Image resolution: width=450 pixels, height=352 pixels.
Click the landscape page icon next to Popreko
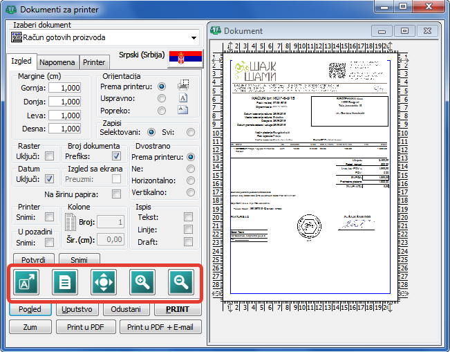click(182, 110)
